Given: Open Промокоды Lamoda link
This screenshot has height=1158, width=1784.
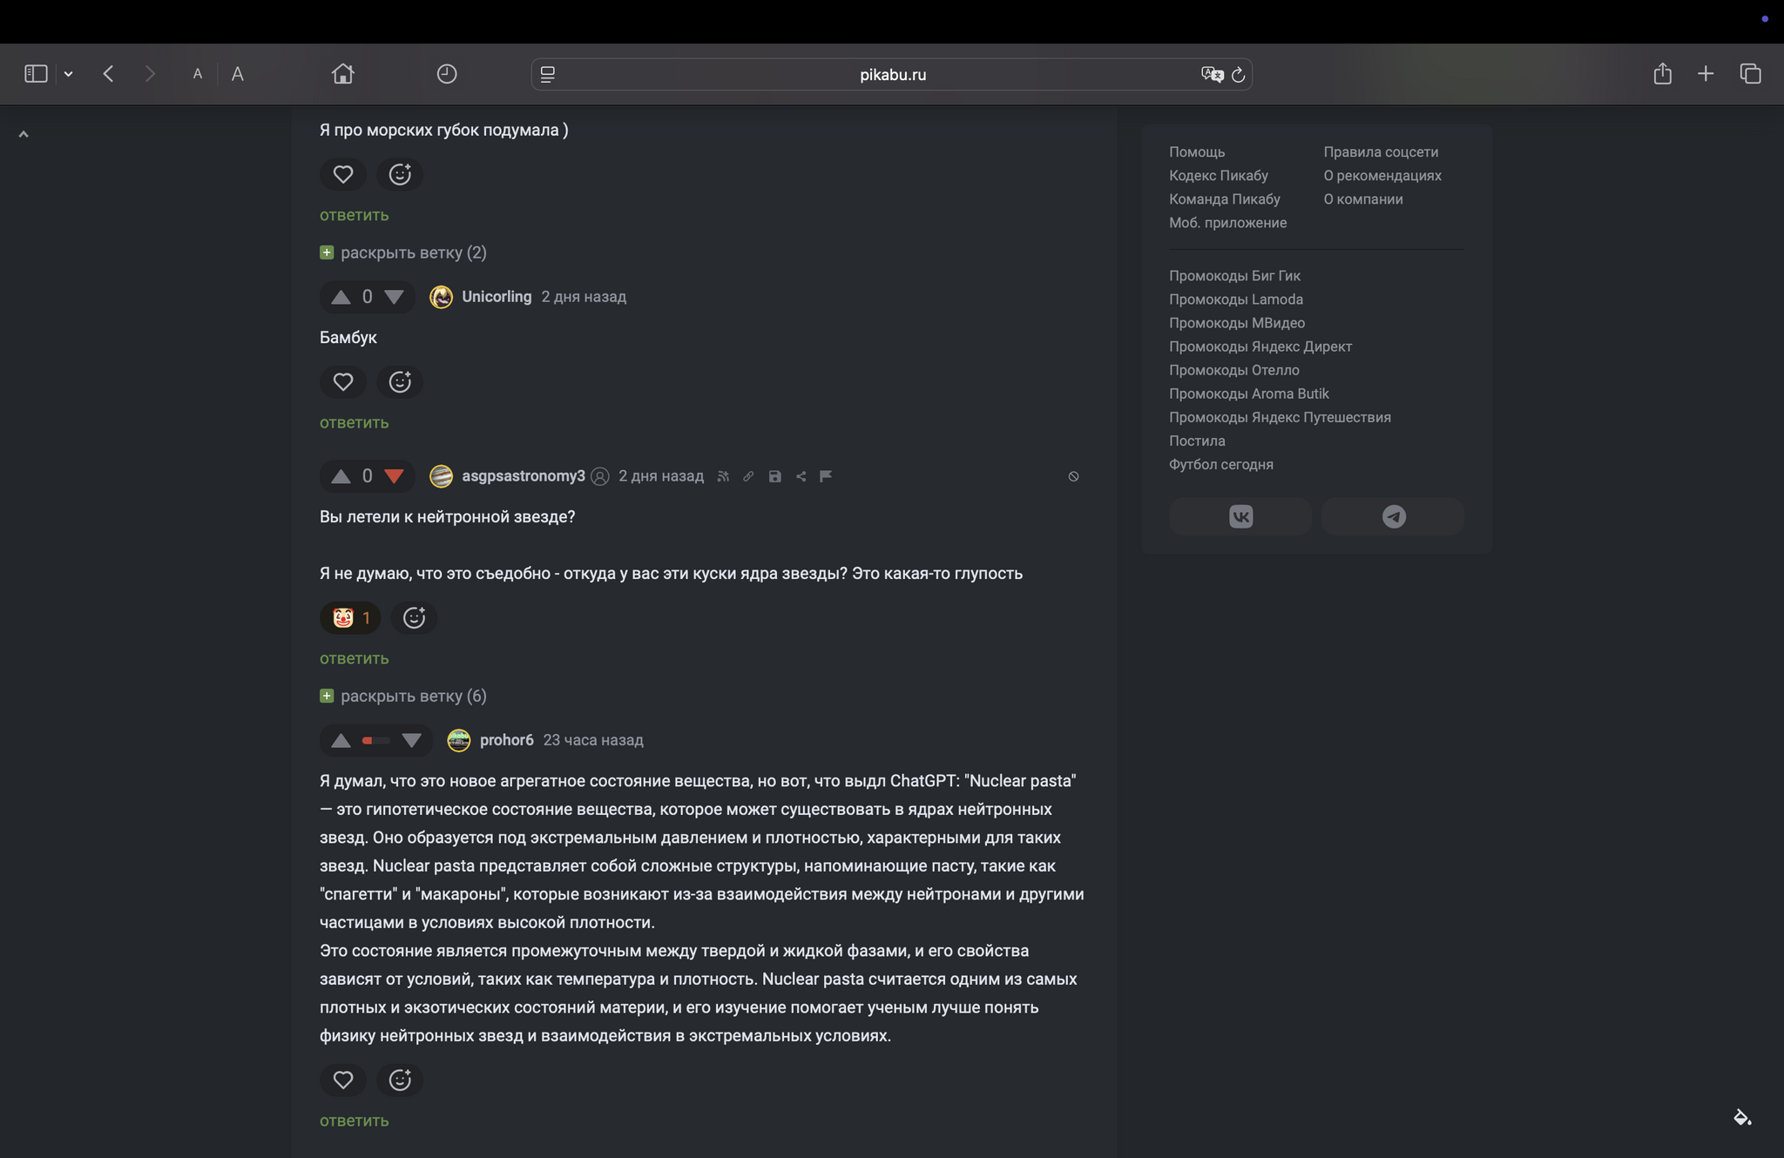Looking at the screenshot, I should pos(1235,300).
